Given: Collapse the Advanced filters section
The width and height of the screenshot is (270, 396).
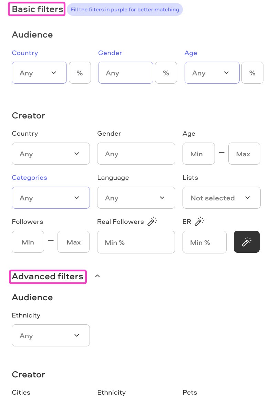Looking at the screenshot, I should pyautogui.click(x=97, y=276).
